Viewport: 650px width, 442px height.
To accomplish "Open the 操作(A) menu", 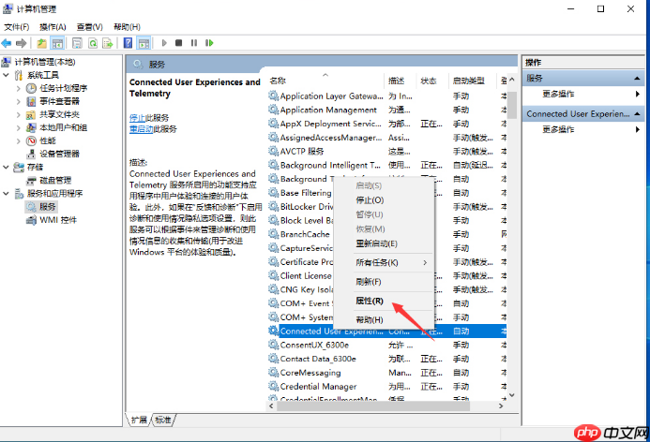I will click(x=53, y=27).
